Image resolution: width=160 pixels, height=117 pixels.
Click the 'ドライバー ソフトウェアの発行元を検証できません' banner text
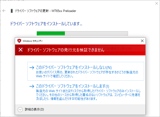(x=66, y=50)
